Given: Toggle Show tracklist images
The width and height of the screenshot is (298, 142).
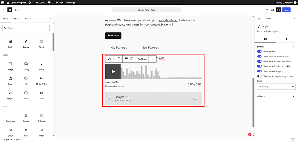Looking at the screenshot, I should tap(260, 71).
